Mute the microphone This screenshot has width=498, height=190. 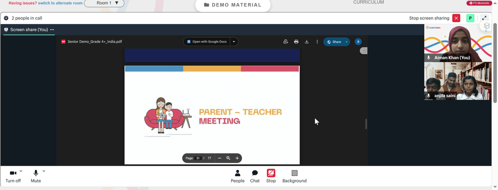point(35,177)
